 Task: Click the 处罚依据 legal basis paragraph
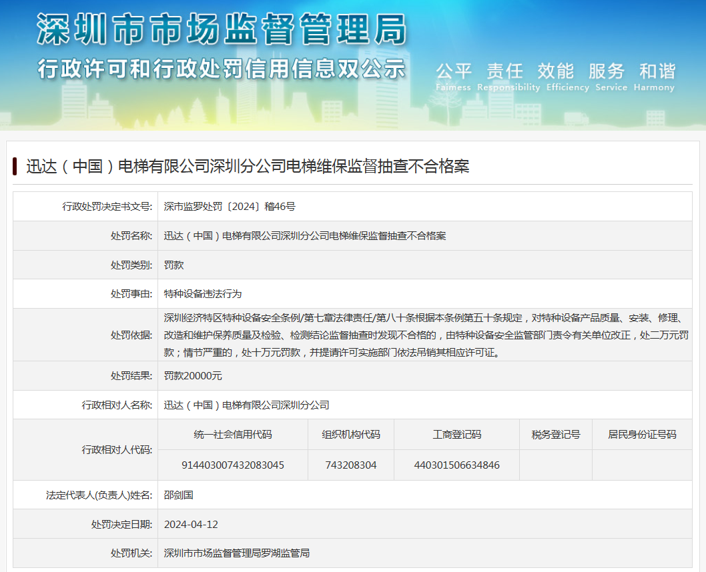click(x=424, y=335)
